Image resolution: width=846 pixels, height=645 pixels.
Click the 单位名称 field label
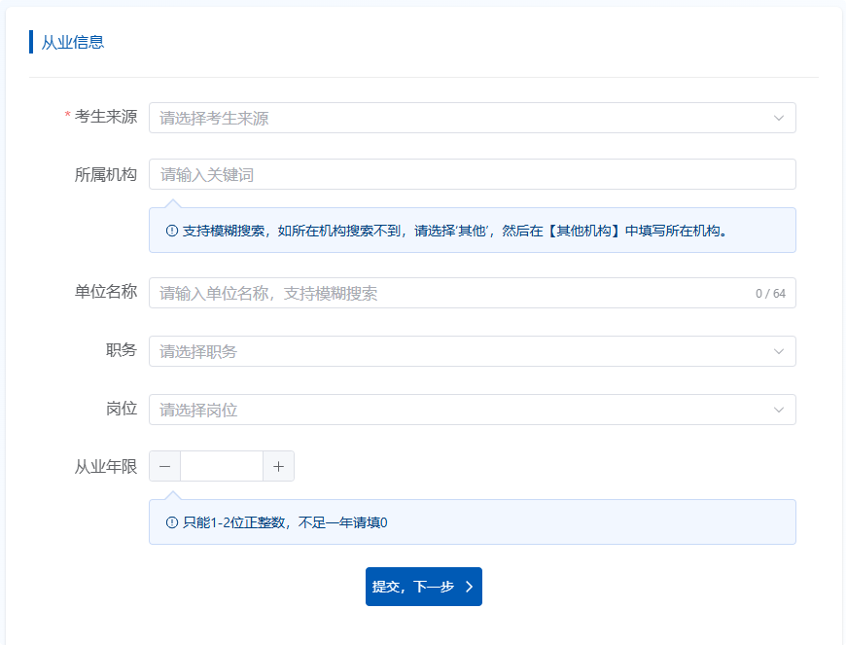coord(106,293)
